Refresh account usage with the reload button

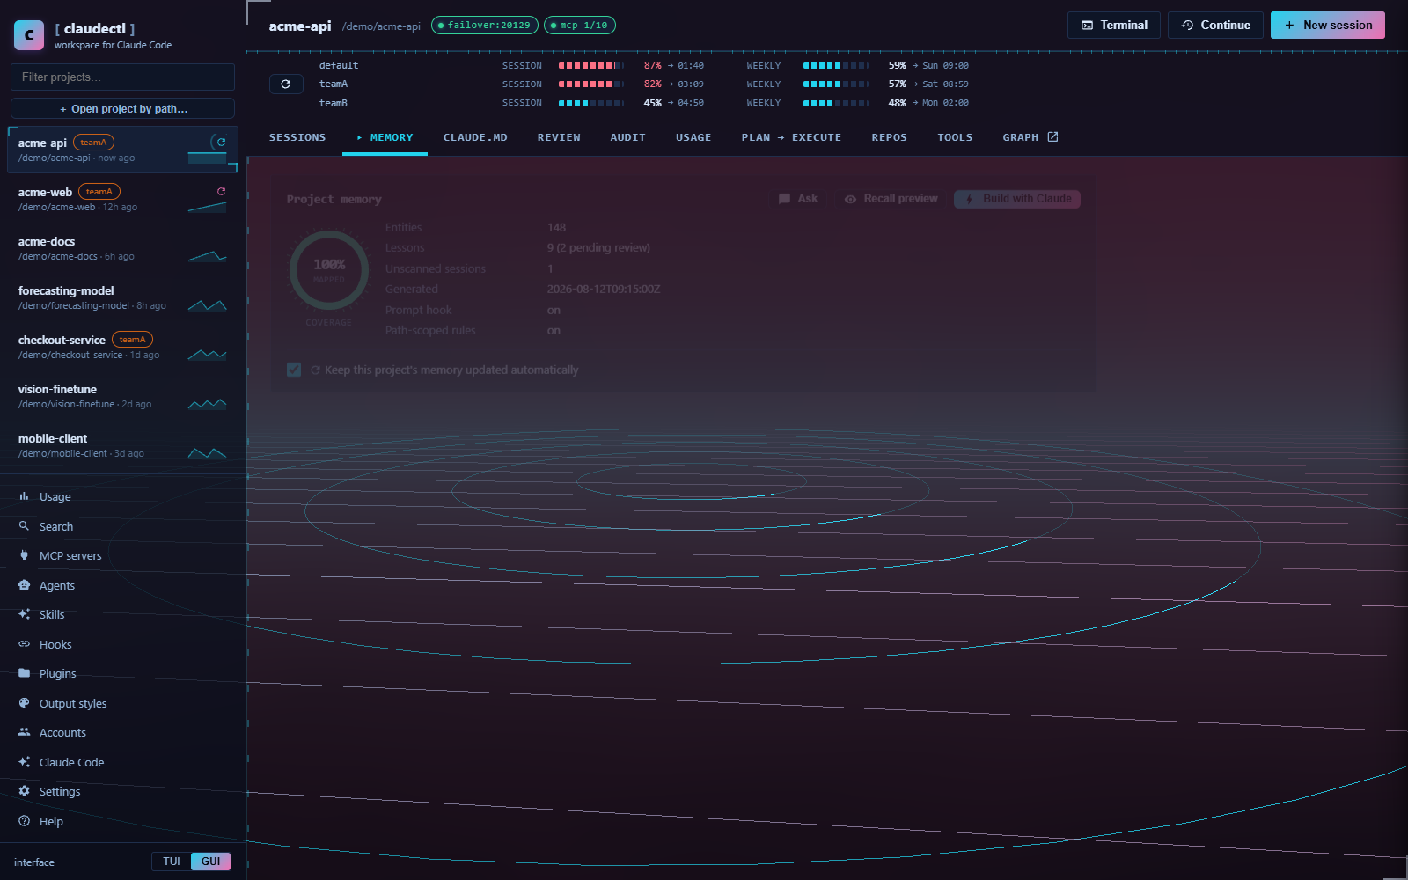286,84
